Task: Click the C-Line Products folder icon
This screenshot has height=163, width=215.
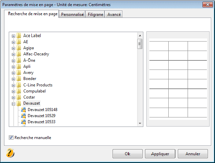Action: pos(19,85)
